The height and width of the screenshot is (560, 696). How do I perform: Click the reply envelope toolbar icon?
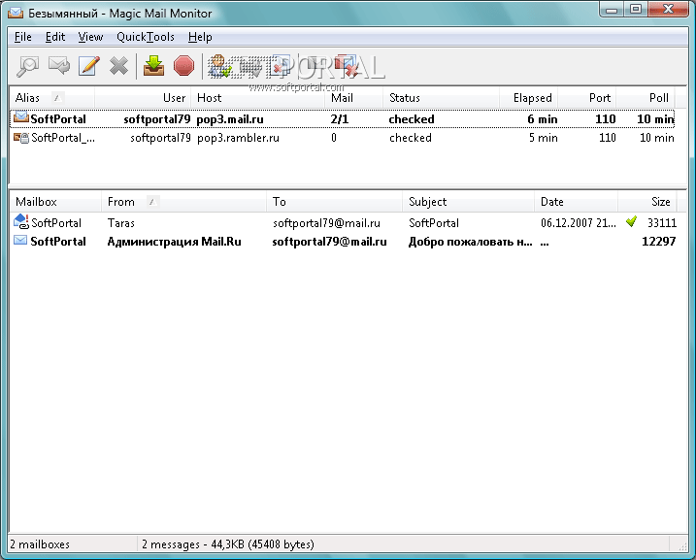(59, 66)
